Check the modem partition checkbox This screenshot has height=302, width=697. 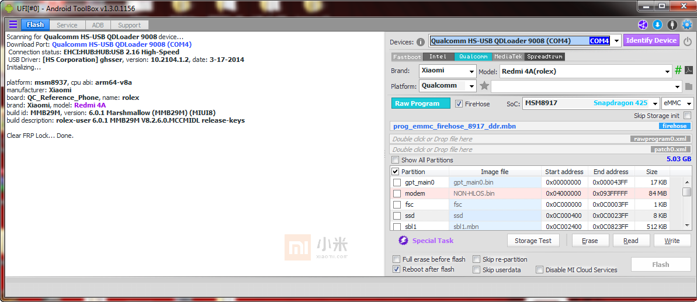click(x=397, y=193)
